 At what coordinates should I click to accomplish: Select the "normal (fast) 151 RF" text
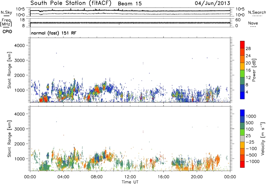pos(54,33)
